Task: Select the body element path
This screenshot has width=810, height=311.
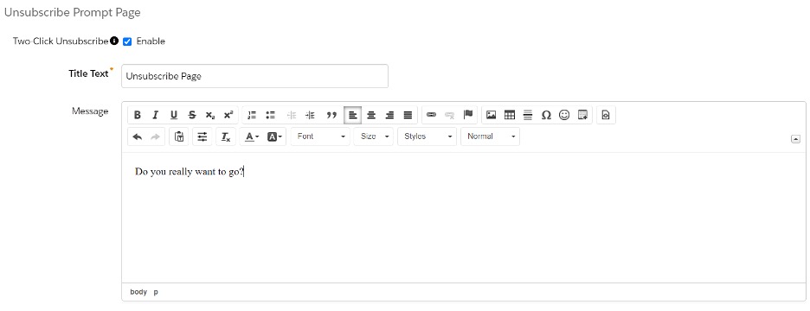Action: 138,292
